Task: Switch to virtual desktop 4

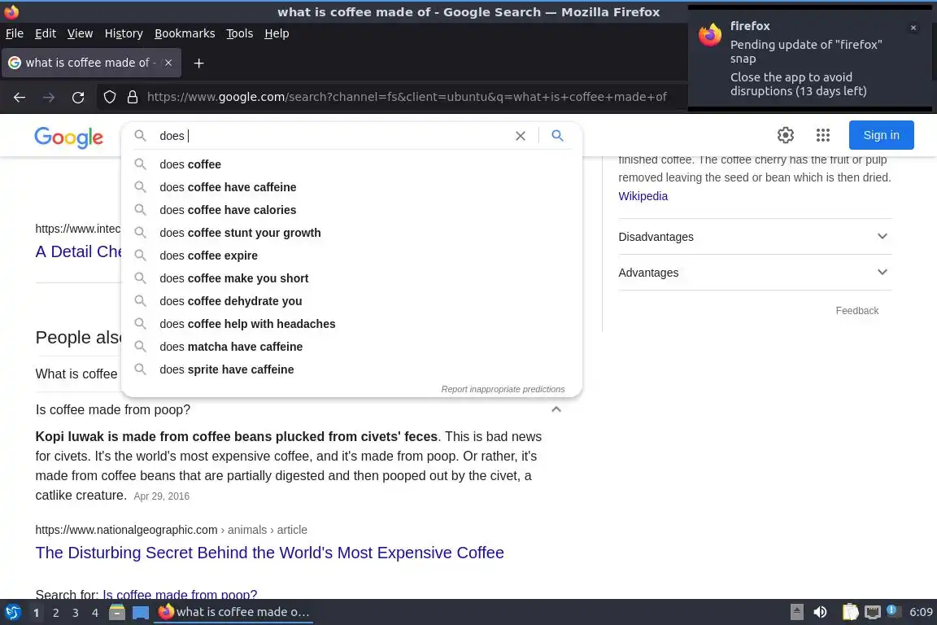Action: click(95, 613)
